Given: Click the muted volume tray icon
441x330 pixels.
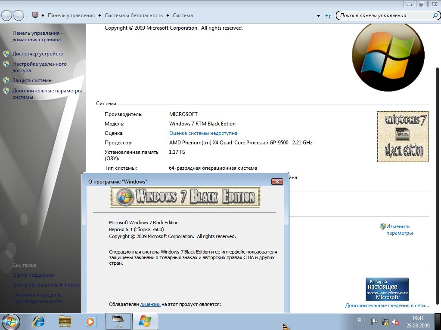Looking at the screenshot, I should point(395,322).
